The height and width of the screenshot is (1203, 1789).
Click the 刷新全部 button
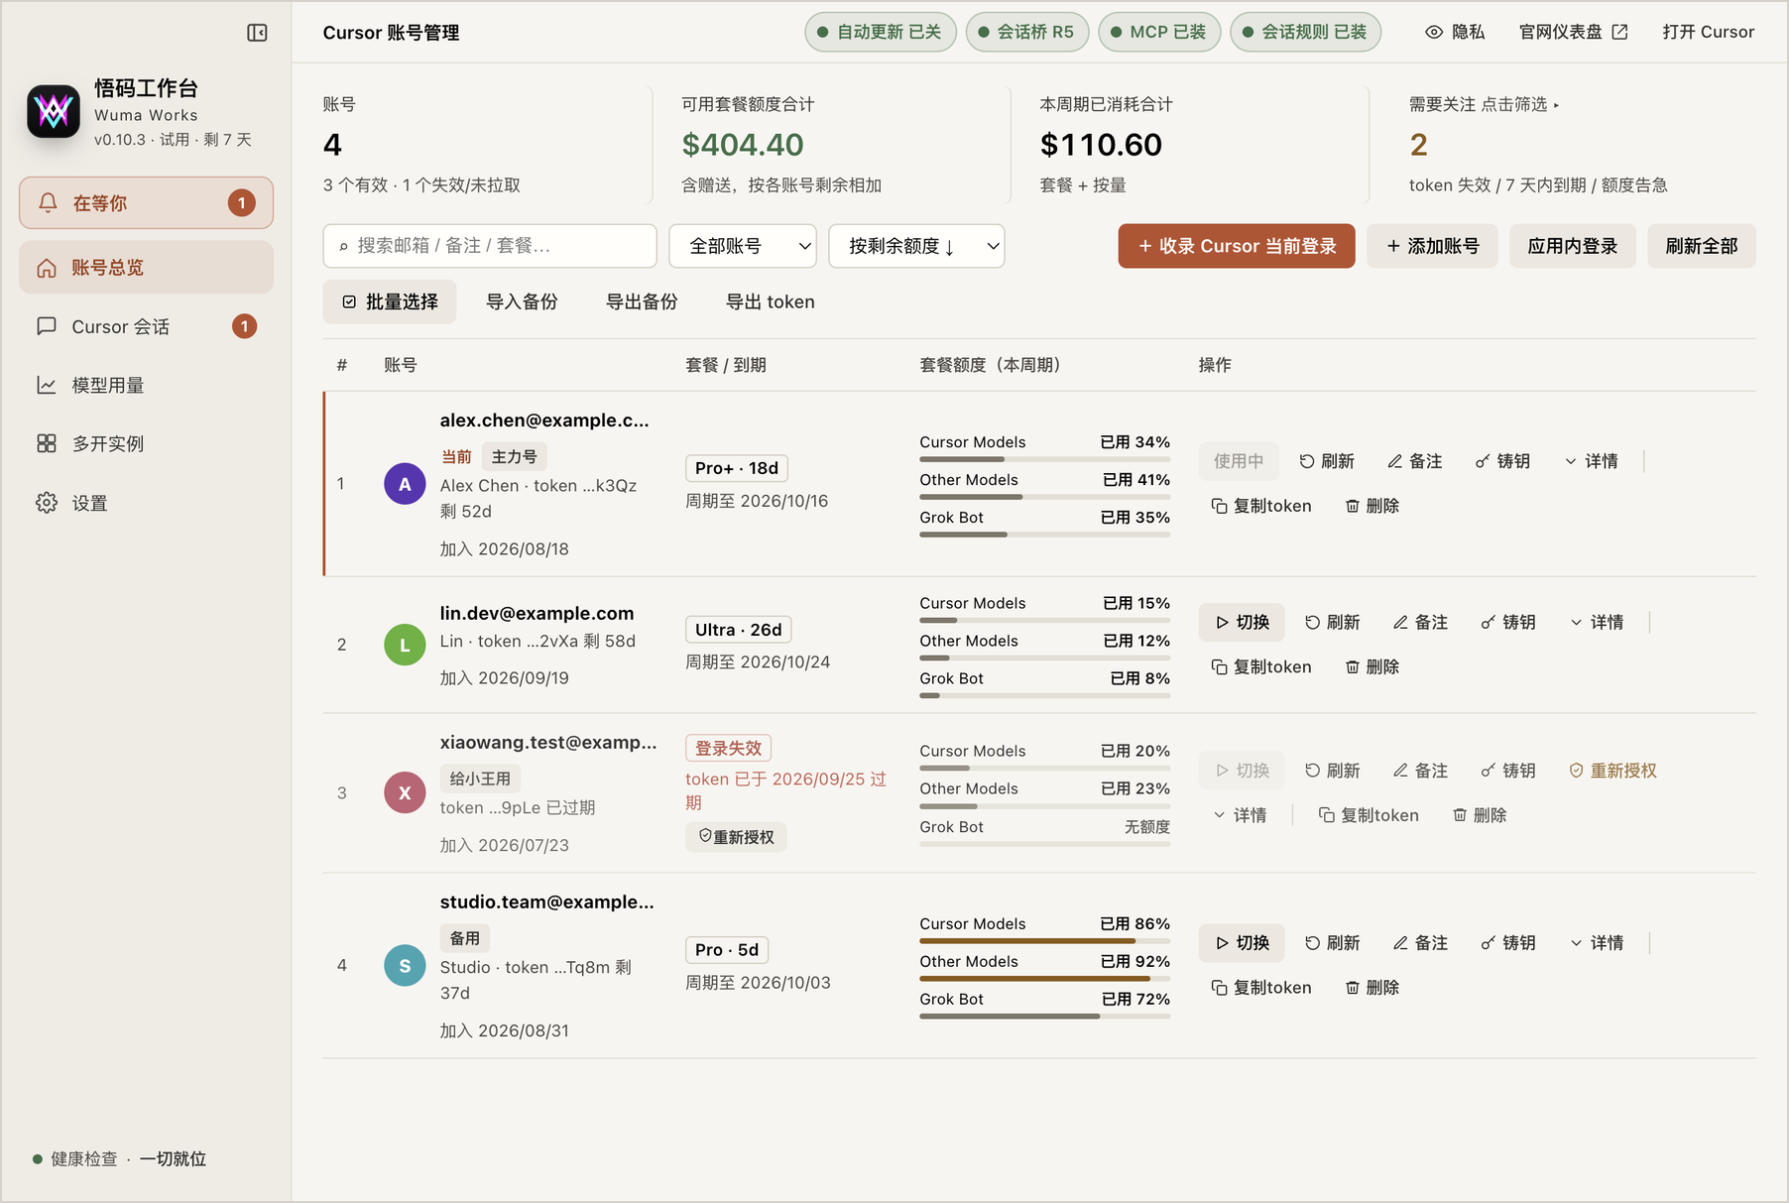(1702, 246)
